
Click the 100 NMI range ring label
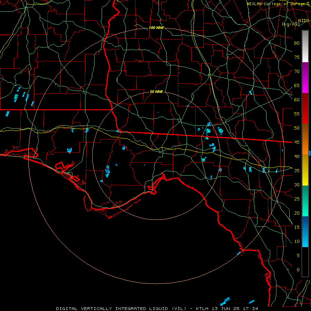[x=156, y=28]
